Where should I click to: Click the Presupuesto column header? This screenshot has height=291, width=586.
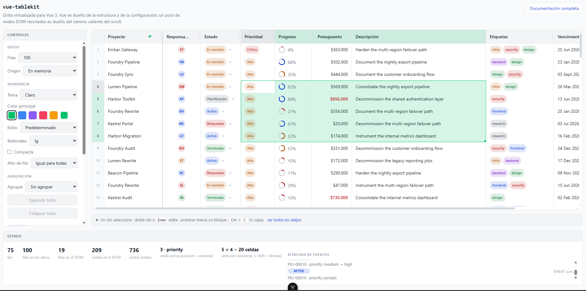tap(332, 37)
